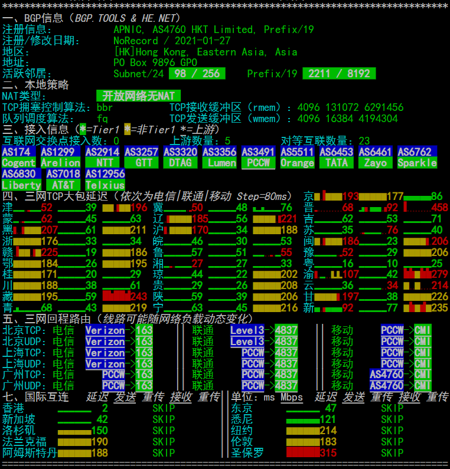Select the AS1299 Arelion upstream badge
Image resolution: width=450 pixels, height=469 pixels.
[60, 158]
